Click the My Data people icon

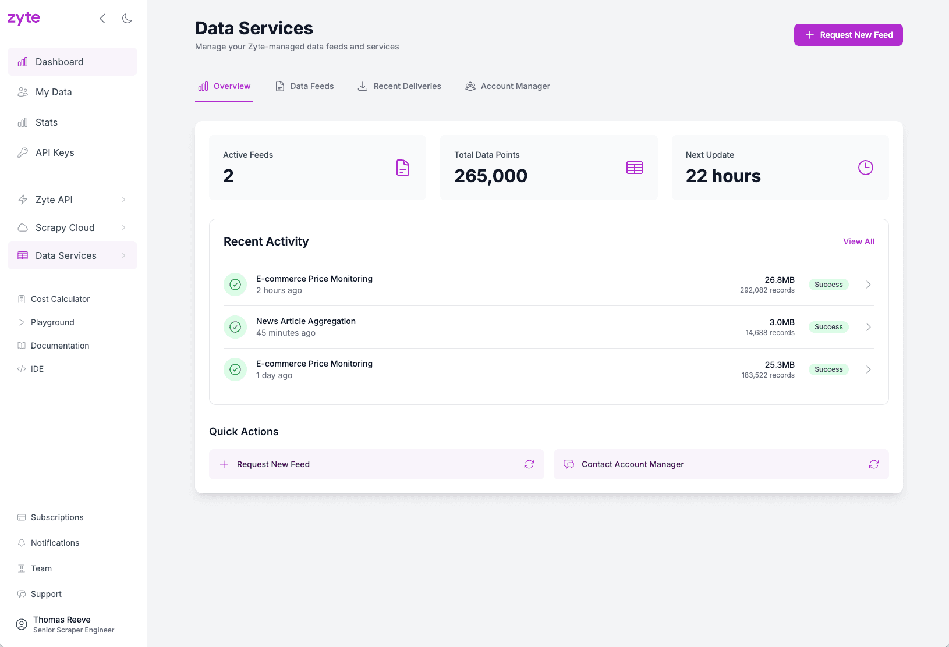(x=23, y=92)
